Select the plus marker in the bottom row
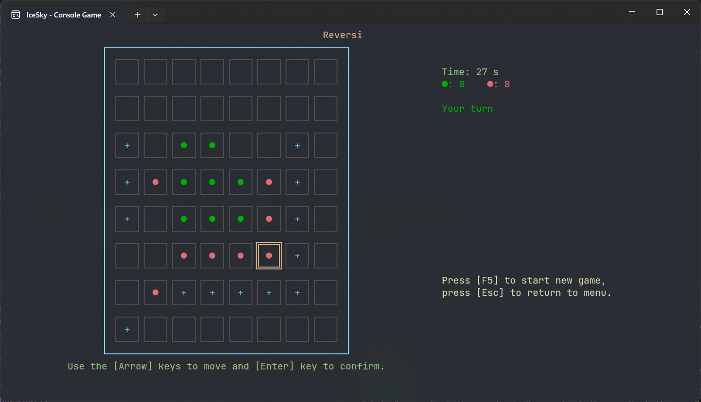 pyautogui.click(x=127, y=329)
